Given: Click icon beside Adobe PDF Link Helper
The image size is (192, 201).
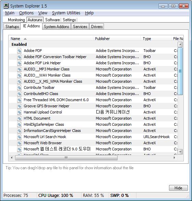Looking at the screenshot, I should (19, 63).
